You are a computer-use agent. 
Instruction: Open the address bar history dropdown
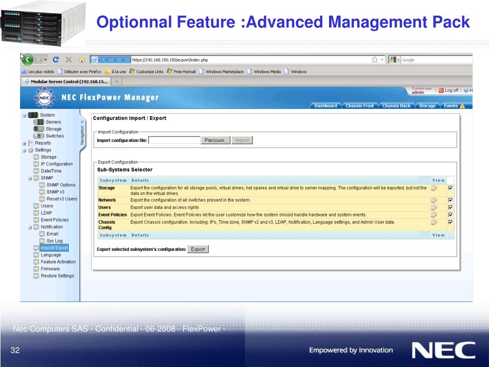(x=383, y=60)
